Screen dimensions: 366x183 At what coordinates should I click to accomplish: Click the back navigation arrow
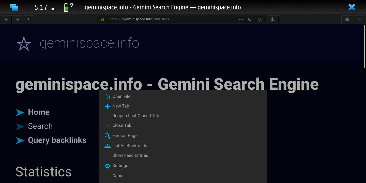[x=6, y=19]
